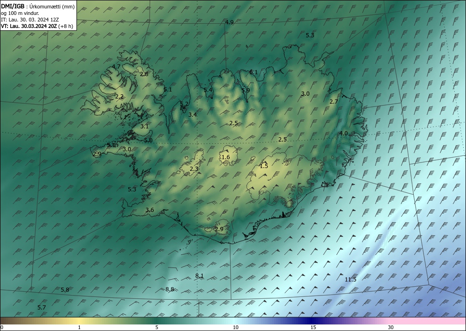The width and height of the screenshot is (466, 331).
Task: Click the 1.6 value on Hofsjökull glacier
Action: coord(226,157)
